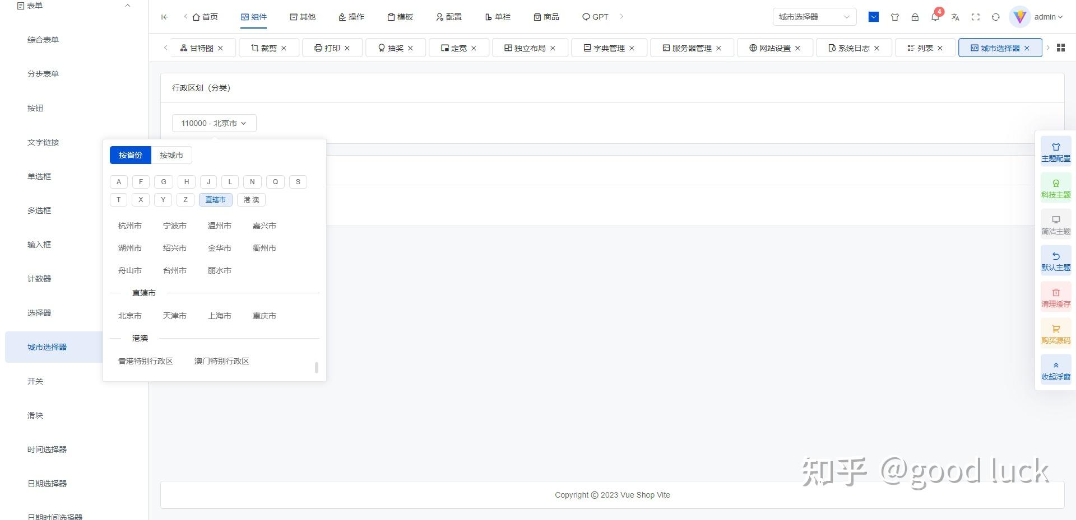Collapse the sidebar with the fold icon

coord(164,17)
